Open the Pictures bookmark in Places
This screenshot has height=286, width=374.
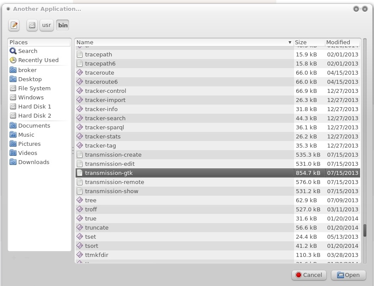pos(29,144)
